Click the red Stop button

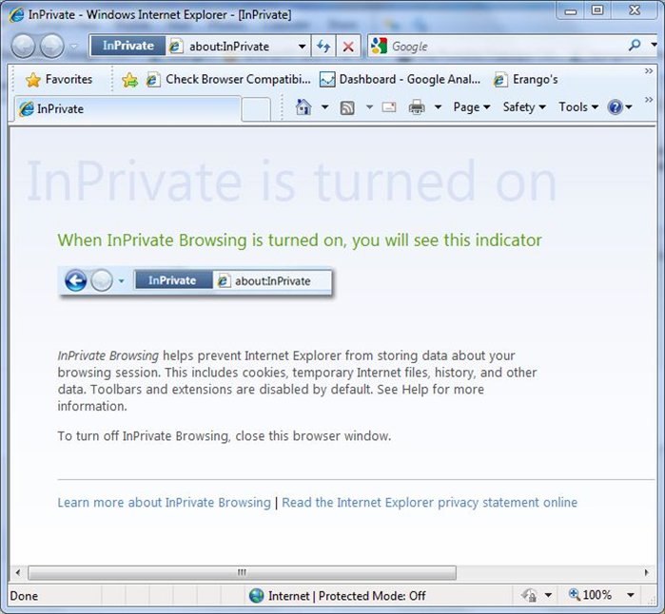tap(348, 46)
